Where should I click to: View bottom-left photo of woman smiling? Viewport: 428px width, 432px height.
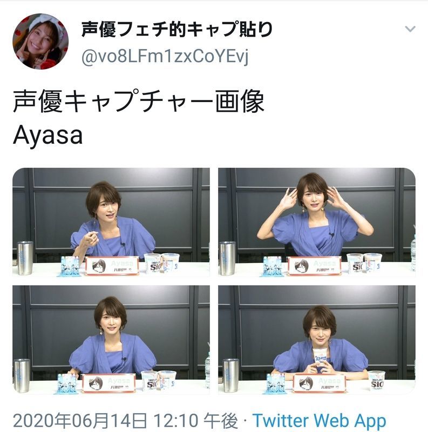tap(111, 340)
